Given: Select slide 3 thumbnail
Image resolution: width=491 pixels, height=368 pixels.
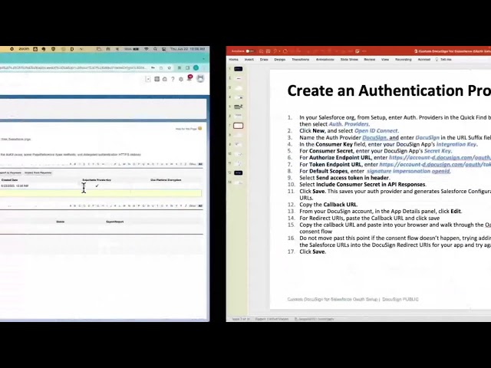Looking at the screenshot, I should coord(239,88).
